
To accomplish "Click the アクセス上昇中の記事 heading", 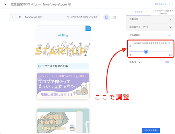I will [63, 66].
